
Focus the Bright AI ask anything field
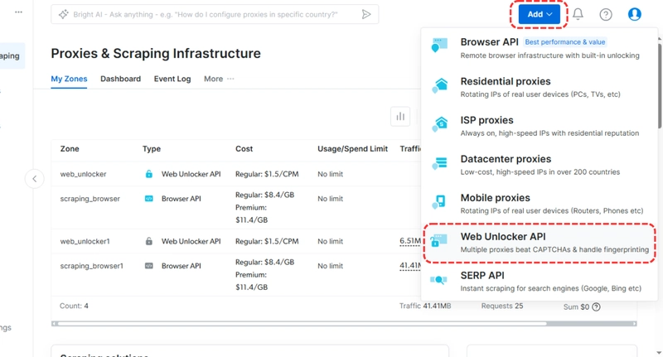coord(215,14)
